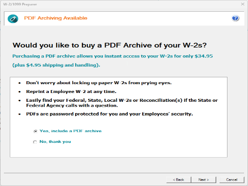
Task: Proceed with the Next button
Action: (204, 180)
